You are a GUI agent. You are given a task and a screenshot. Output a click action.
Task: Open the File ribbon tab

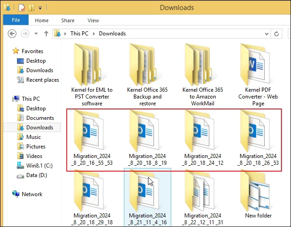click(16, 20)
